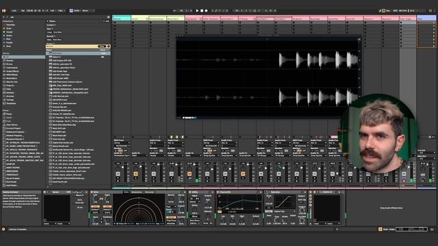Expand the Content filter group
Screen dimensions: 438x246
click(x=51, y=25)
